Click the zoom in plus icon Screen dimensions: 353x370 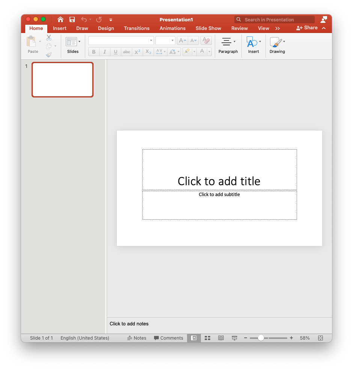(x=291, y=338)
